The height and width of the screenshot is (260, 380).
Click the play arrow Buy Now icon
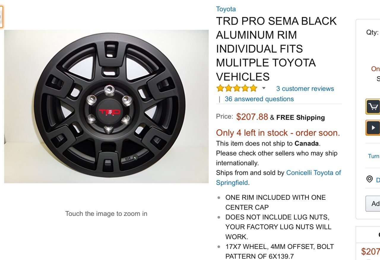pyautogui.click(x=373, y=128)
